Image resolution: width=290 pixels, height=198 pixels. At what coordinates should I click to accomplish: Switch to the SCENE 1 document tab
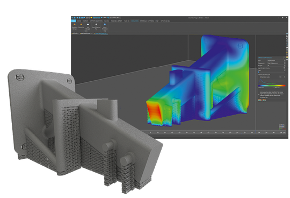click(x=75, y=33)
